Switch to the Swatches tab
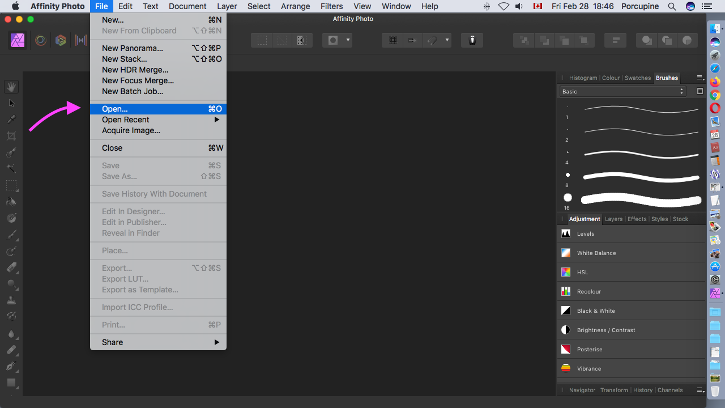This screenshot has height=408, width=725. (x=638, y=78)
